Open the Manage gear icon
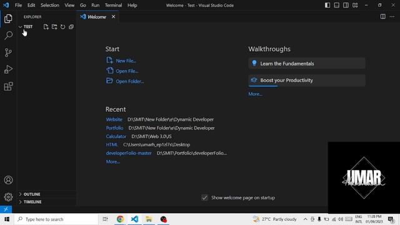The height and width of the screenshot is (225, 400). pos(8,197)
